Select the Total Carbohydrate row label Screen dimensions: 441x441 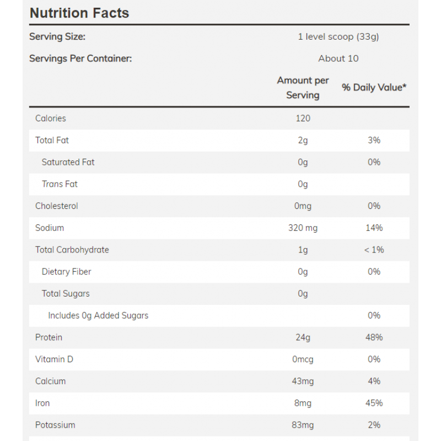[72, 250]
